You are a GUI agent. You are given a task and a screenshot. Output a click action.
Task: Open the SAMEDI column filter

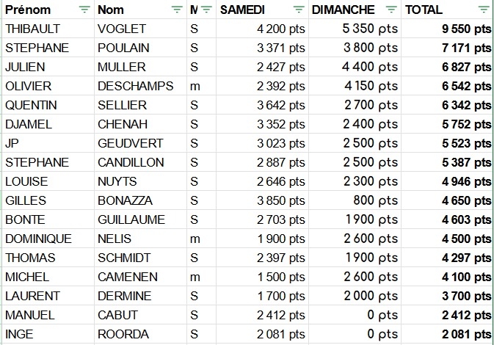(x=299, y=10)
